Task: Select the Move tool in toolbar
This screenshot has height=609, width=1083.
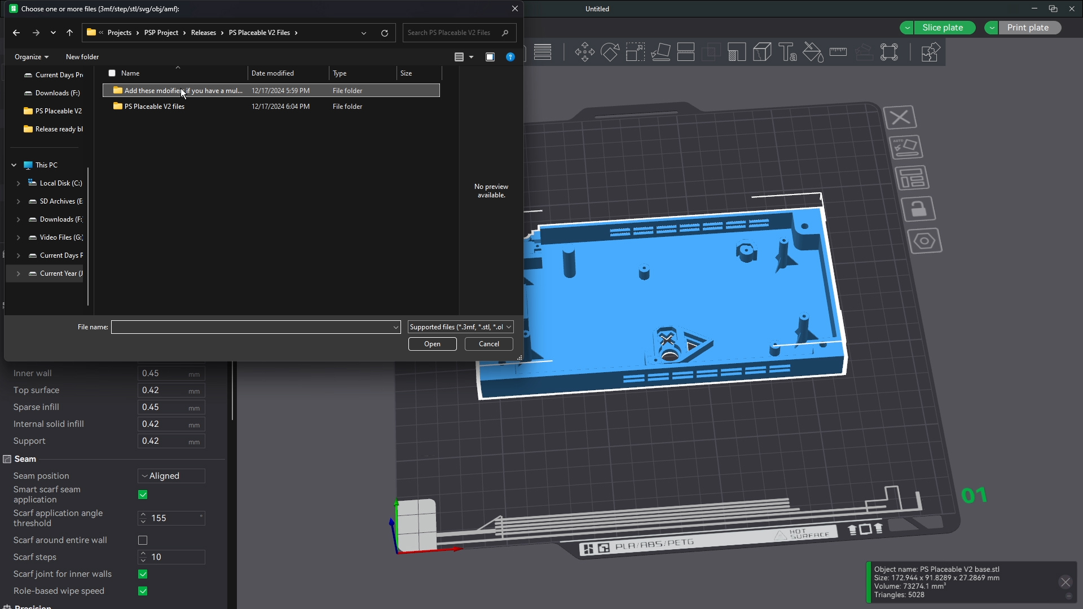Action: pos(584,52)
